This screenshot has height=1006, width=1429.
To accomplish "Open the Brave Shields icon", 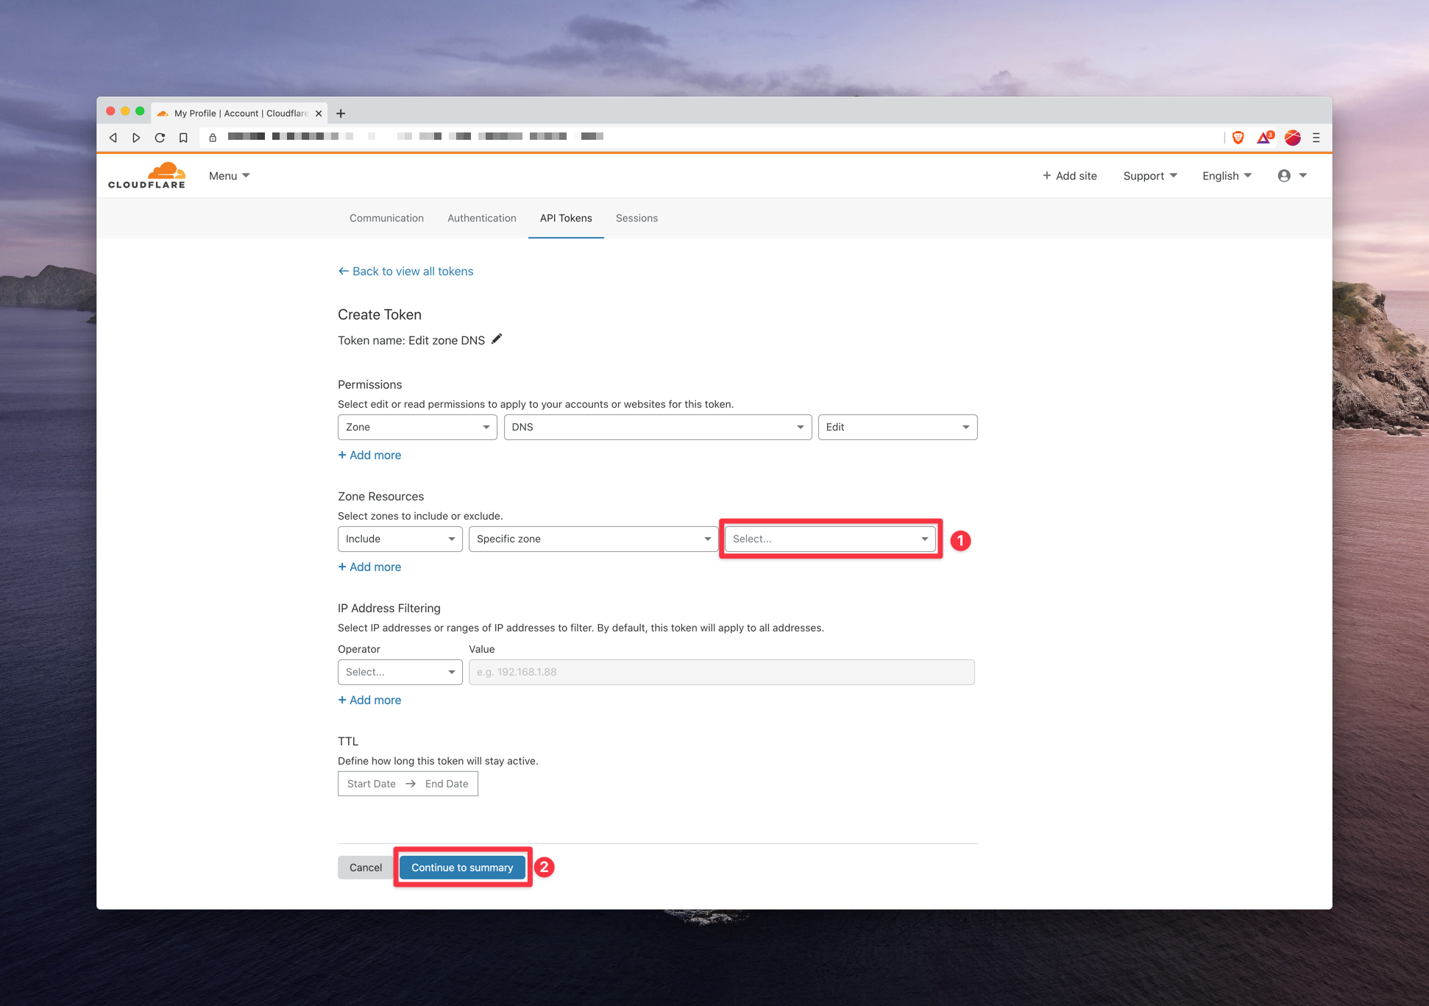I will 1238,137.
